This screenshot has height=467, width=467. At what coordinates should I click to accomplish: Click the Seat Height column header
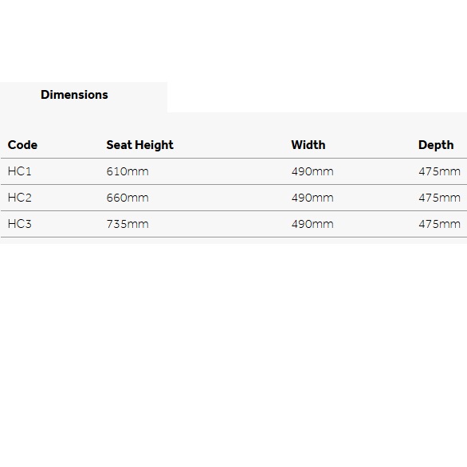pyautogui.click(x=139, y=145)
